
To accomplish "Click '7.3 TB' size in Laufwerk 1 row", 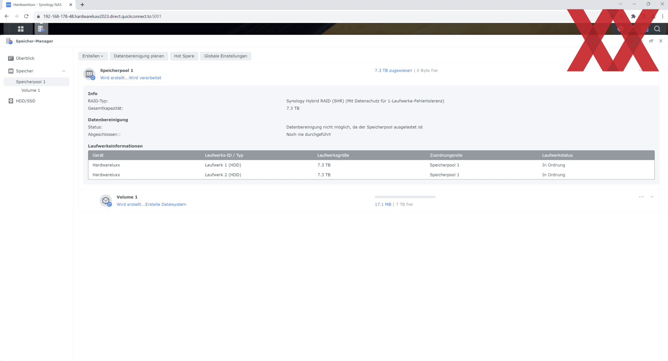I will click(324, 165).
